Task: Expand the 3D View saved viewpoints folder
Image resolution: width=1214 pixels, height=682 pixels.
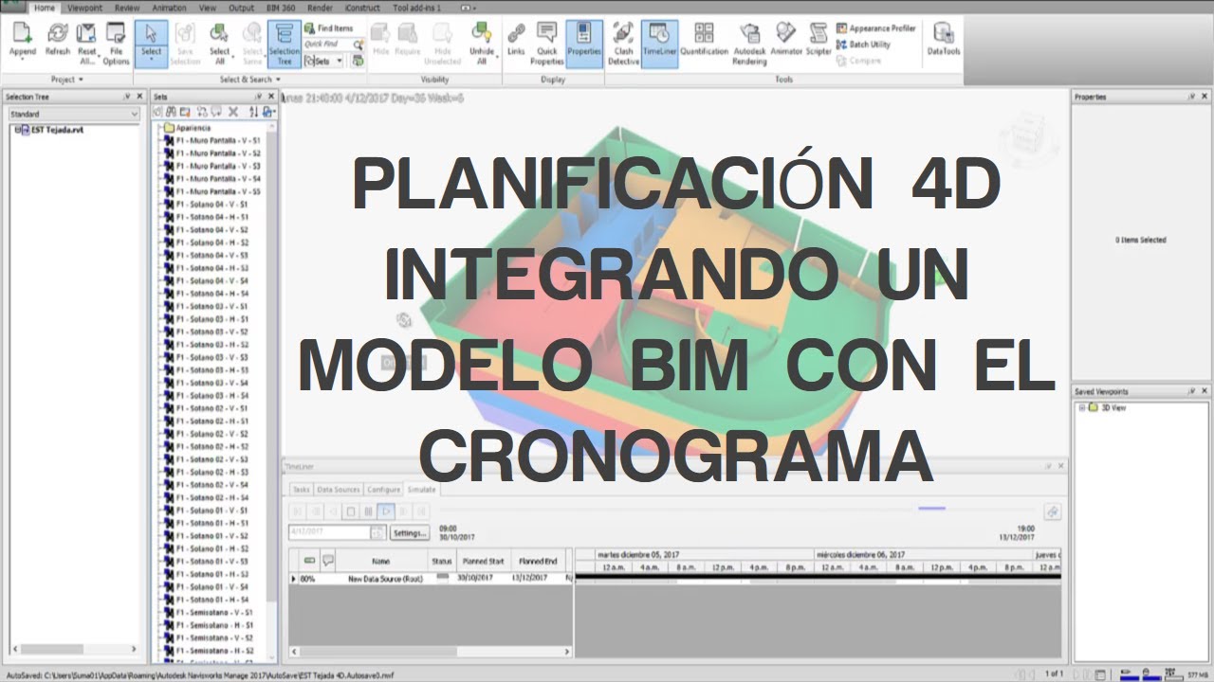Action: pos(1081,407)
